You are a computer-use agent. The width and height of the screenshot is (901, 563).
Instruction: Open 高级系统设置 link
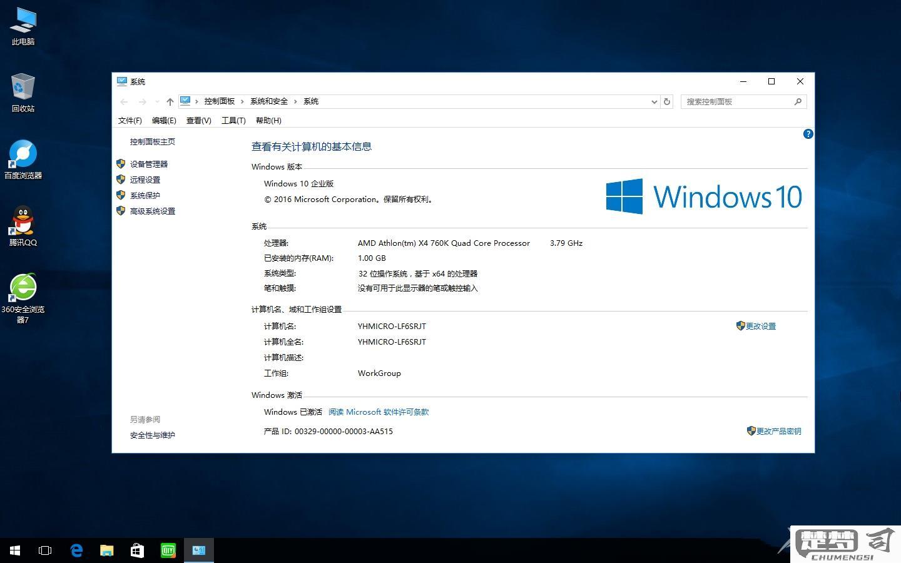pos(153,211)
